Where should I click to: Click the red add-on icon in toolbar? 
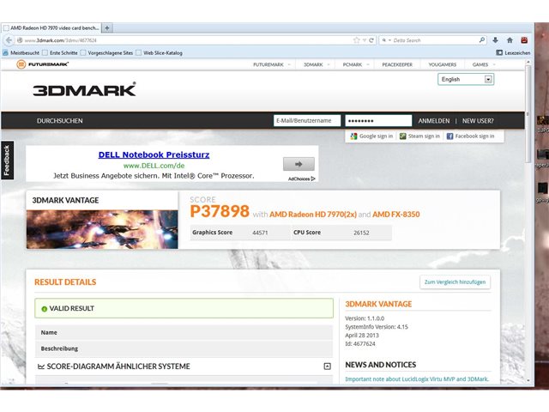(524, 40)
